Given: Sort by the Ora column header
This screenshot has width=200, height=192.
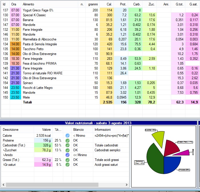Looking at the screenshot, I should [15, 4].
